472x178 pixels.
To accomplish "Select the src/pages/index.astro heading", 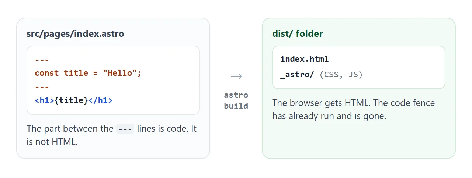I will (75, 34).
